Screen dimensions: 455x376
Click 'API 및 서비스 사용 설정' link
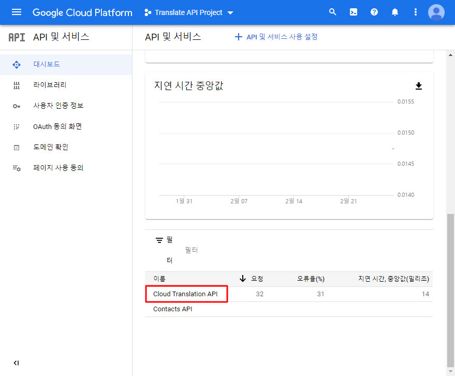(x=282, y=37)
